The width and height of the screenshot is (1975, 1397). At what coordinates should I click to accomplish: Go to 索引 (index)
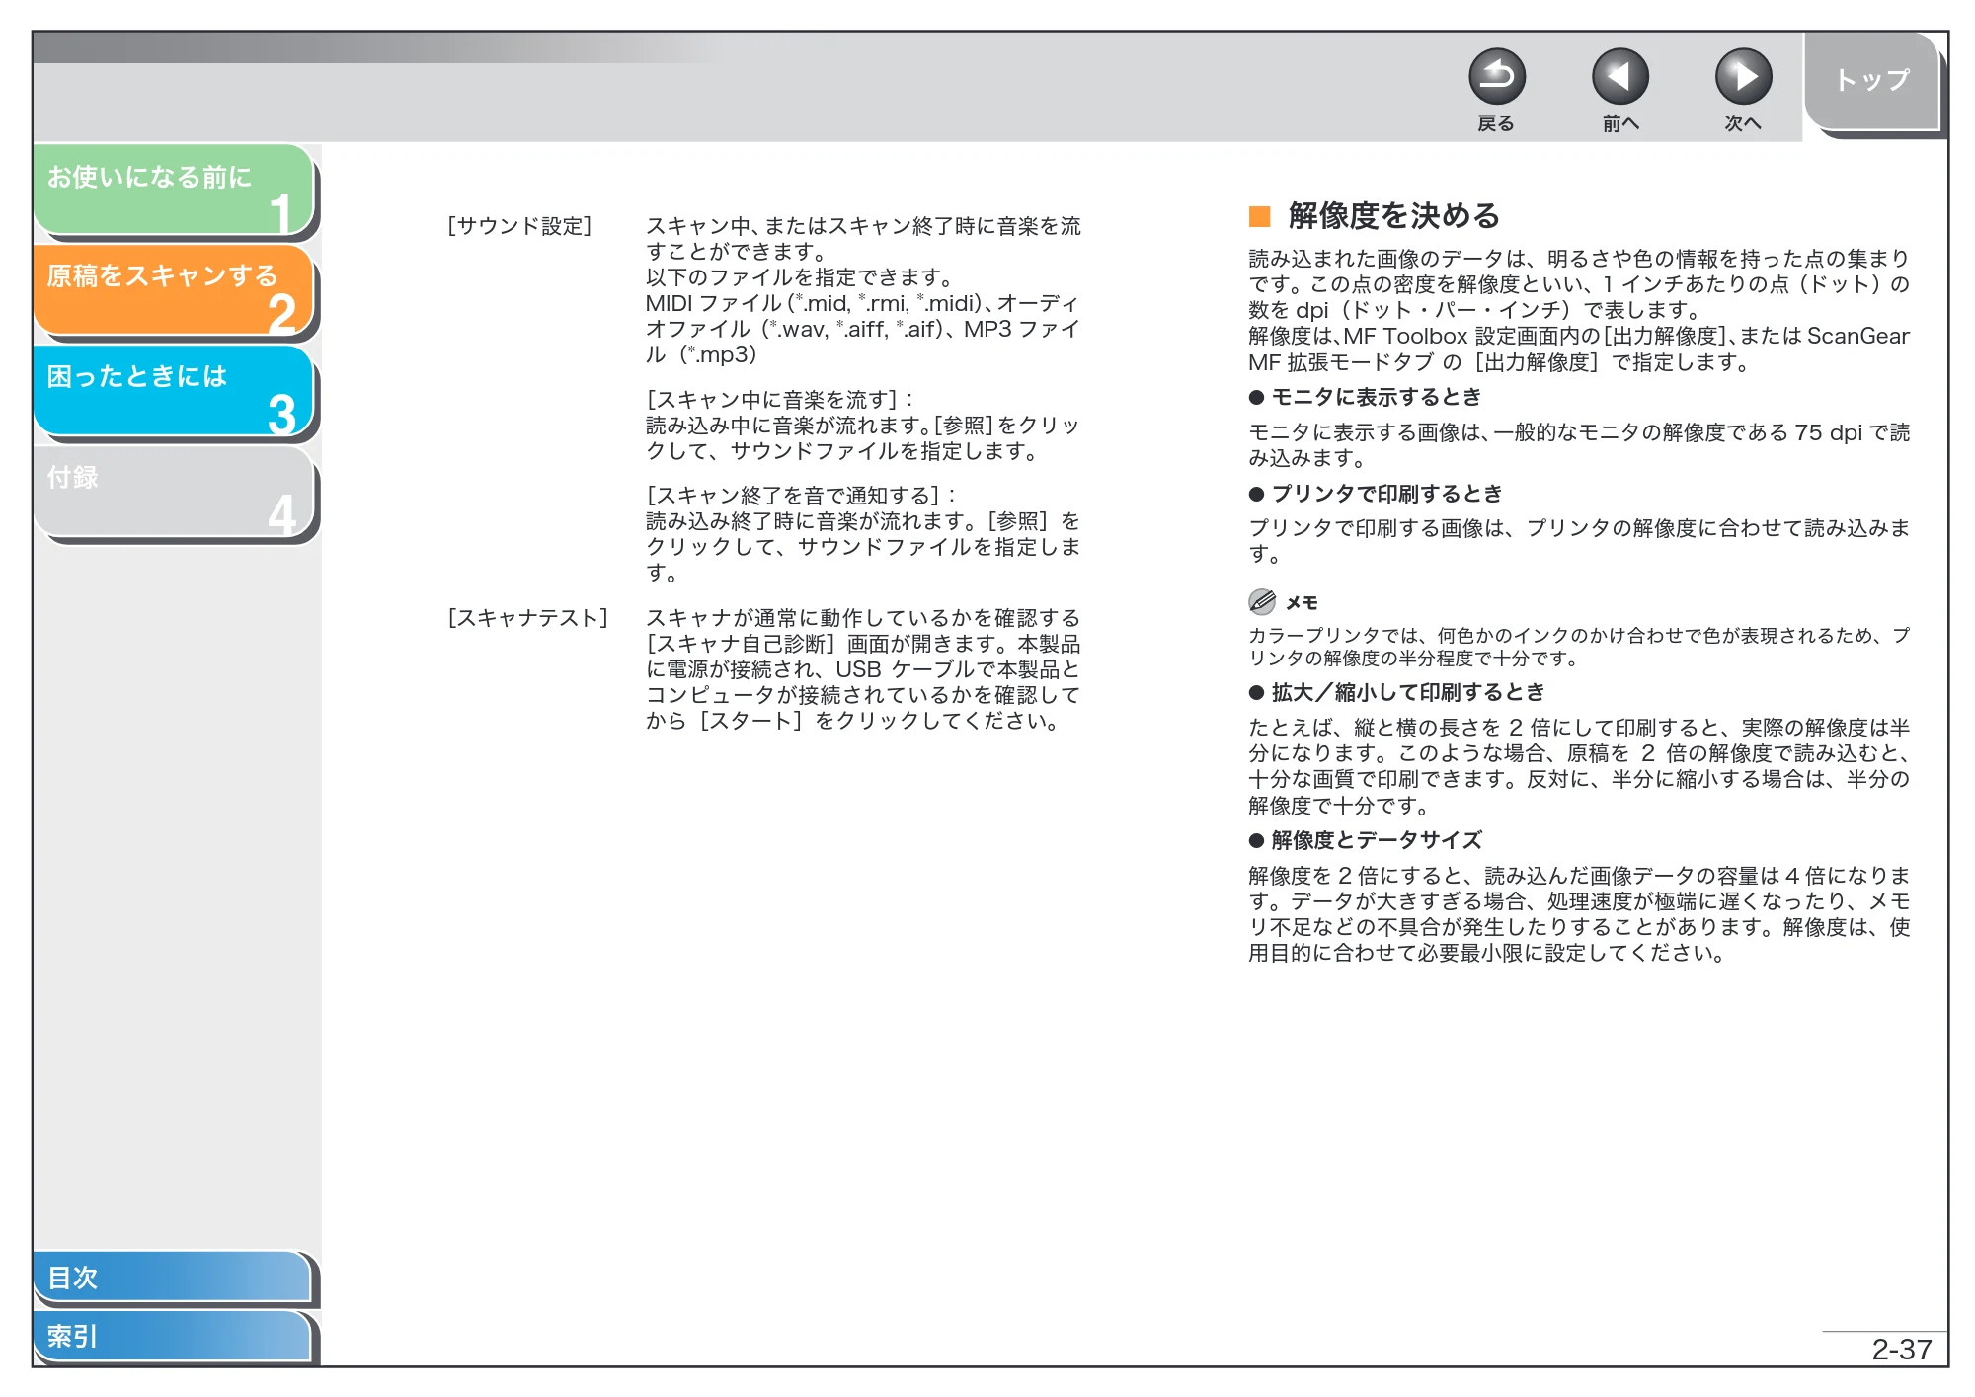pos(172,1336)
